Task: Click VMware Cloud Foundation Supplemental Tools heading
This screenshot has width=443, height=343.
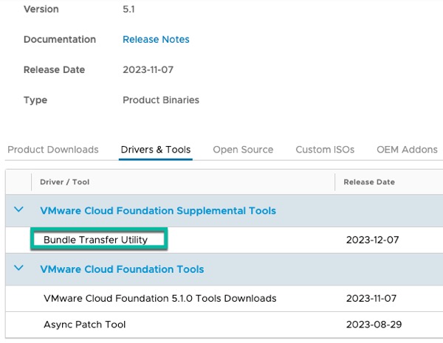Action: (x=158, y=211)
